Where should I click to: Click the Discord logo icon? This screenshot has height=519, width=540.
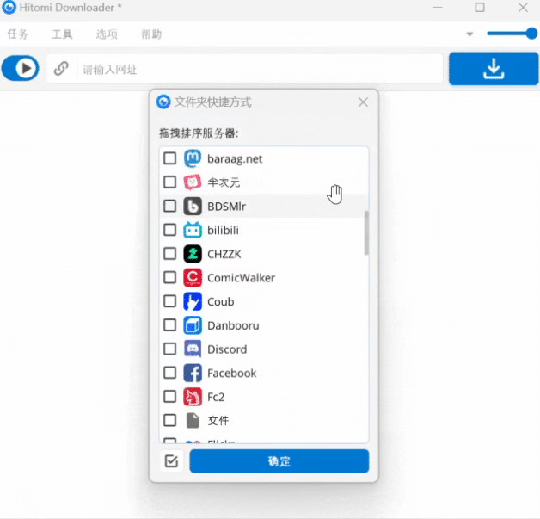click(x=193, y=349)
